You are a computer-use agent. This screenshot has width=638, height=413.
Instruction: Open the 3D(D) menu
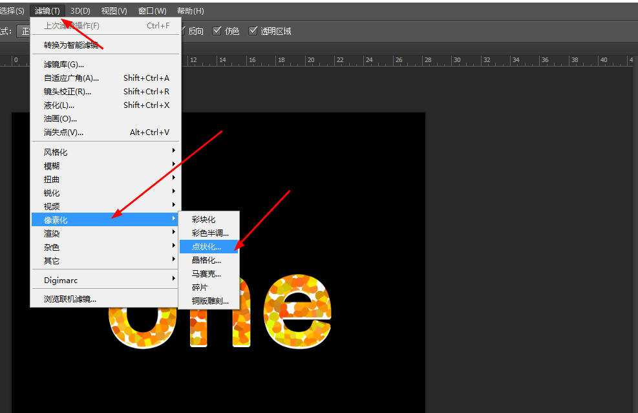pos(80,10)
